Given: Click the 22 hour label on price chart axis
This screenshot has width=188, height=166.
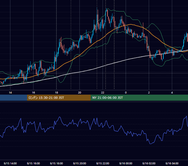Looking at the screenshot, I should coord(103,93).
